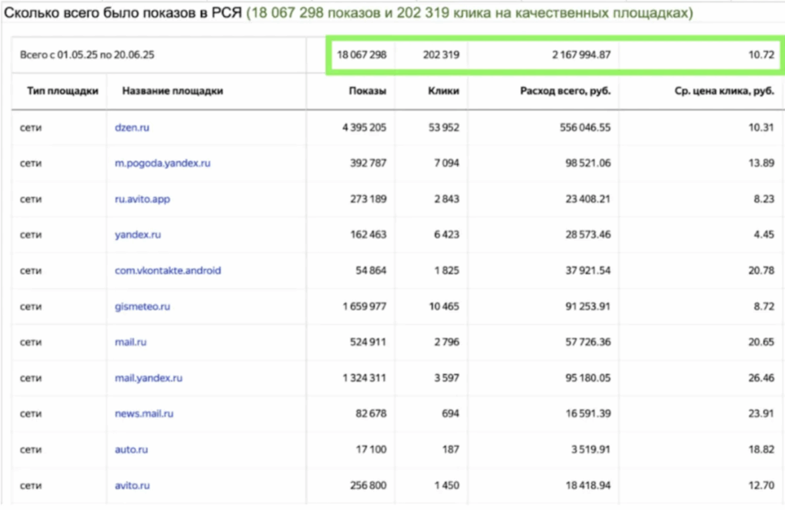Open the auto.ru placement link
The width and height of the screenshot is (785, 510).
click(x=131, y=449)
